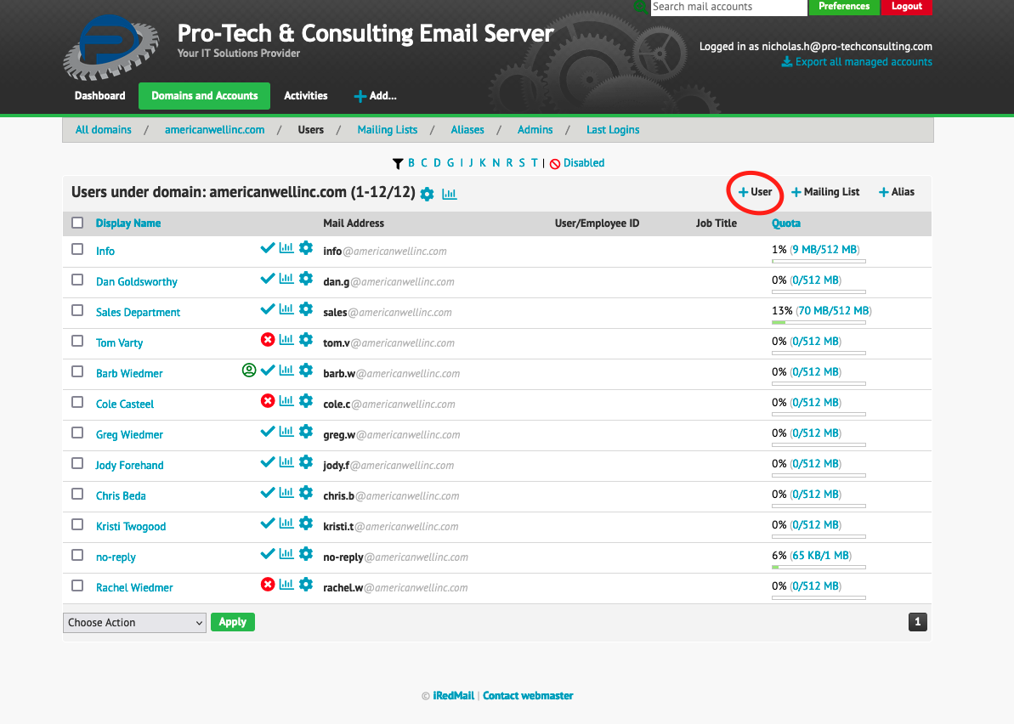
Task: Open the Choose Action dropdown
Action: [133, 621]
